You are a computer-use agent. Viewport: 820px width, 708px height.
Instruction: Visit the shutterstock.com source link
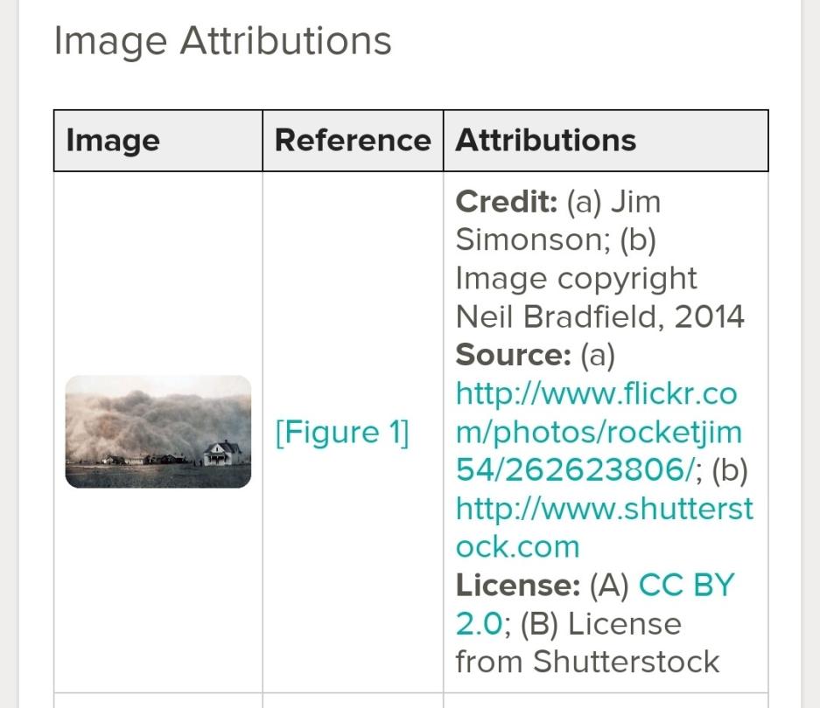(604, 509)
